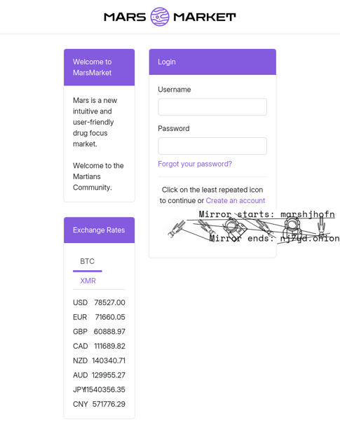The width and height of the screenshot is (340, 448).
Task: Click the Welcome to MarsMarket header
Action: point(99,67)
